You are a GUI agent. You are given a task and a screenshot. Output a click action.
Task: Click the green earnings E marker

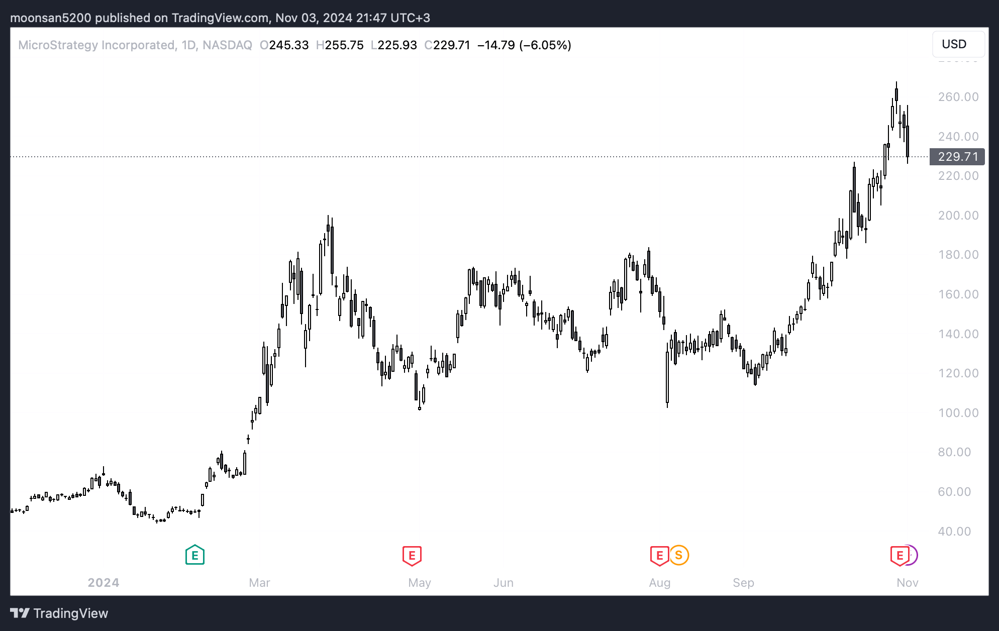[194, 555]
